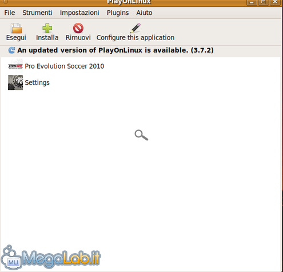Click the updated version available notice
The image size is (283, 272).
115,50
